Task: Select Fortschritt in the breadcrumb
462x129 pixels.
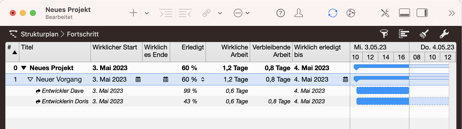Action: (83, 34)
